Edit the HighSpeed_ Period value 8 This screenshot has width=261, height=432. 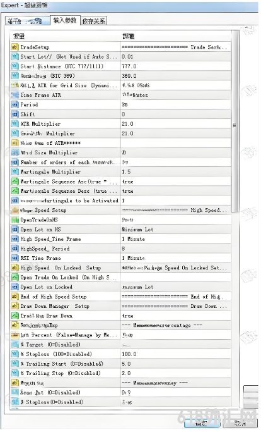point(175,249)
